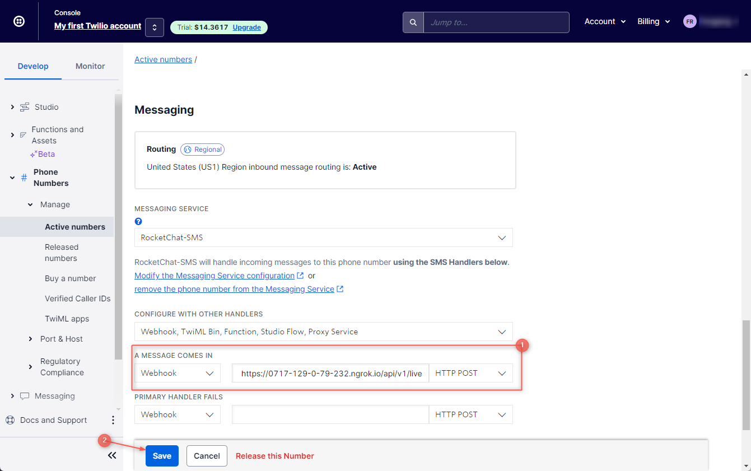
Task: Open the Billing menu
Action: click(654, 21)
